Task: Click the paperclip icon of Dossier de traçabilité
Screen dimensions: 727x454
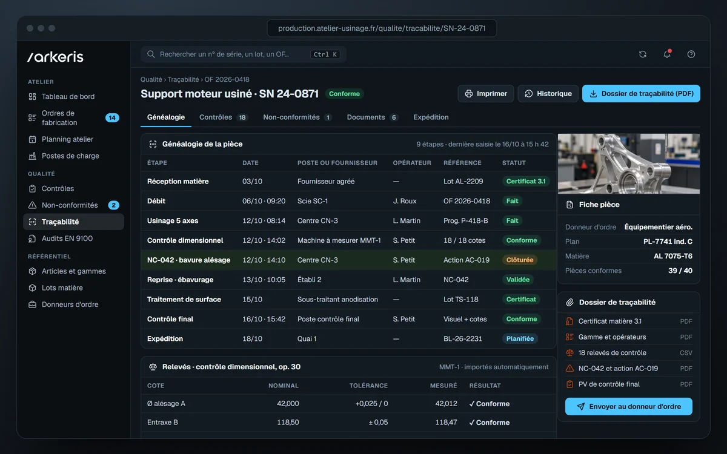Action: (x=569, y=302)
